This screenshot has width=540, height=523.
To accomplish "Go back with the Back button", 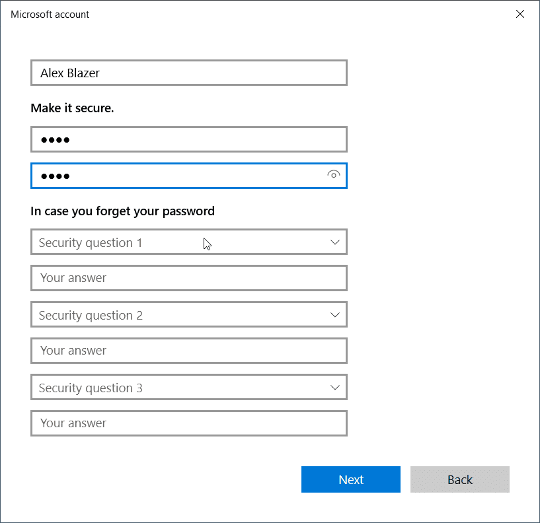I will 459,479.
